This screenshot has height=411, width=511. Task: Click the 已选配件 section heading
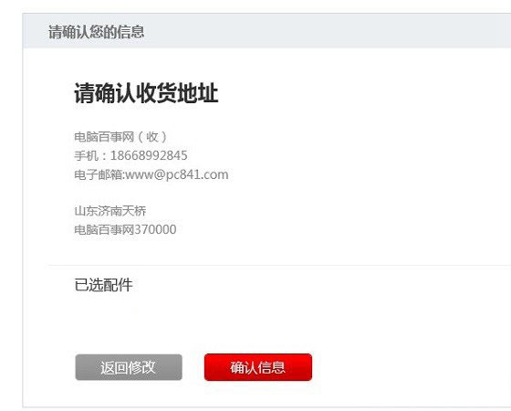[104, 285]
